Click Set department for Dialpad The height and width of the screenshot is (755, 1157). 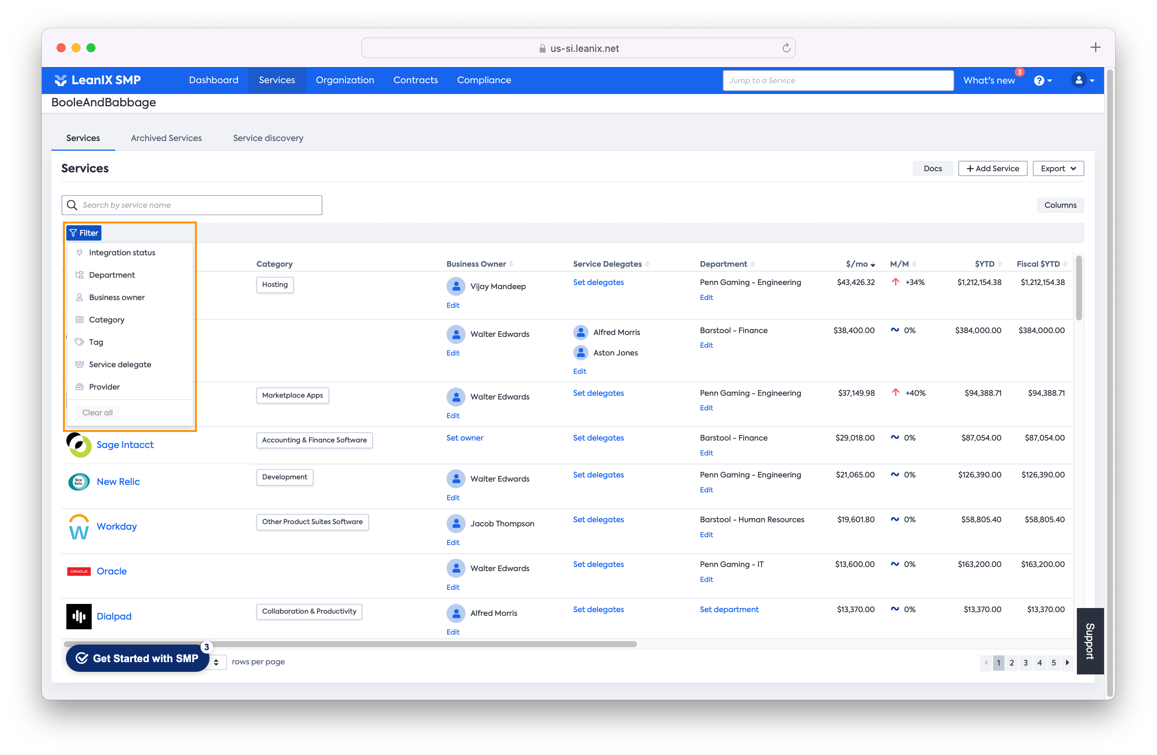(x=729, y=610)
